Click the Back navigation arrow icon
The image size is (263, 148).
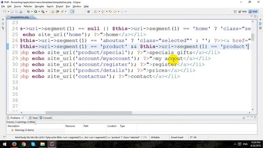115,12
